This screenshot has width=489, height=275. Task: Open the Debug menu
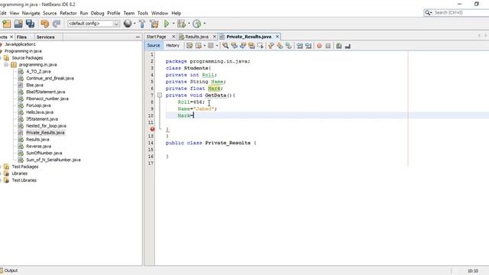point(97,13)
